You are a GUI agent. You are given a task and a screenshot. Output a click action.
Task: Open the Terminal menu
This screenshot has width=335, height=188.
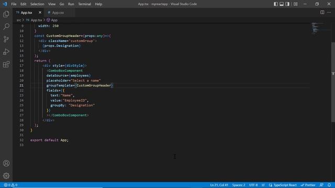(x=84, y=4)
